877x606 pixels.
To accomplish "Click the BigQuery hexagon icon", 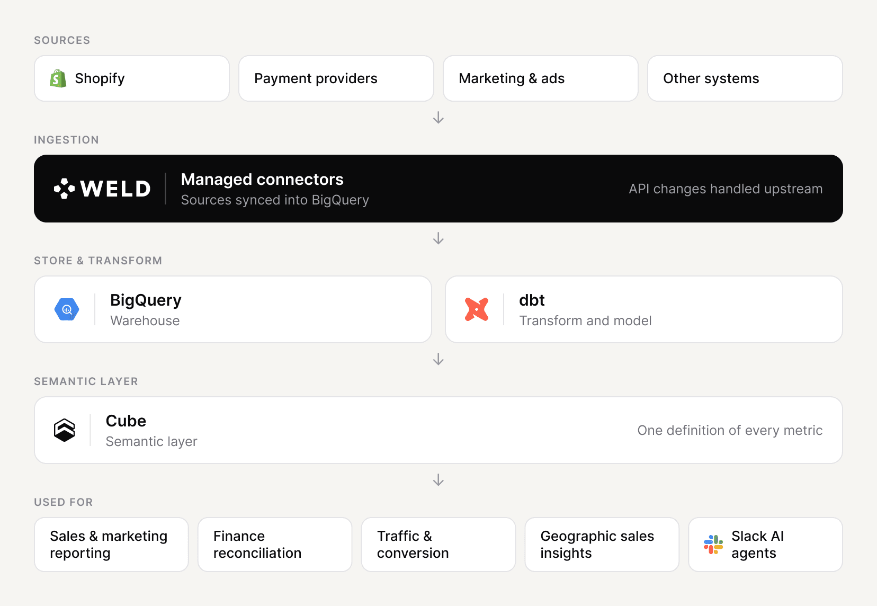I will click(x=67, y=309).
